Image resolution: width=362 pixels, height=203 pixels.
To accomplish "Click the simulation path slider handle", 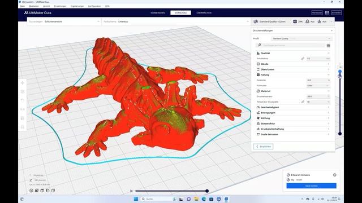I will 207,191.
